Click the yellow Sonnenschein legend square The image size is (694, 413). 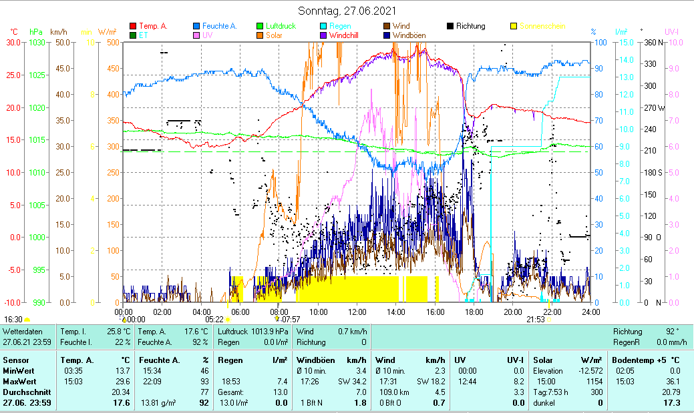click(x=514, y=26)
